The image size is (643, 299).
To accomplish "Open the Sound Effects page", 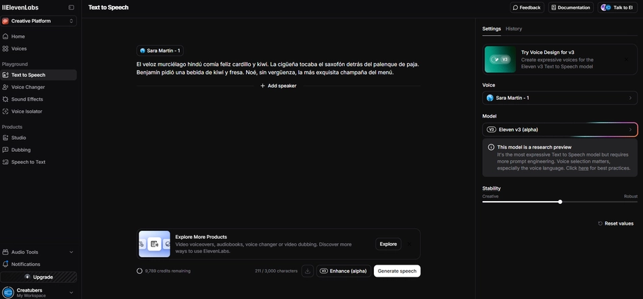I will [27, 99].
